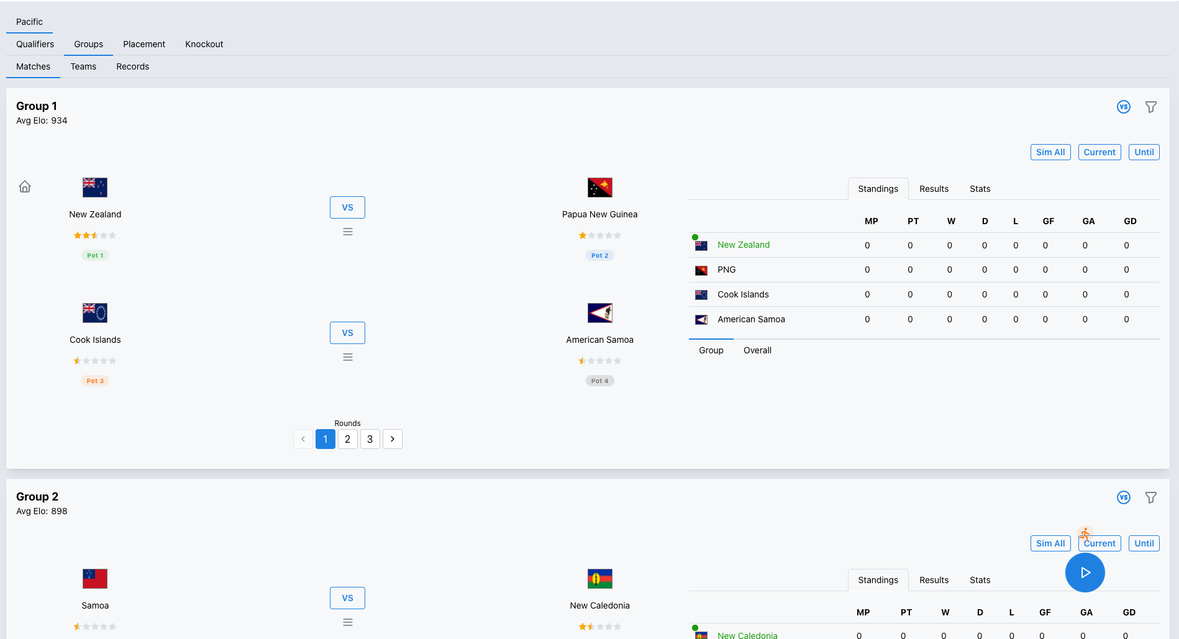Open menu lines under Samoa match
1179x639 pixels.
[348, 622]
